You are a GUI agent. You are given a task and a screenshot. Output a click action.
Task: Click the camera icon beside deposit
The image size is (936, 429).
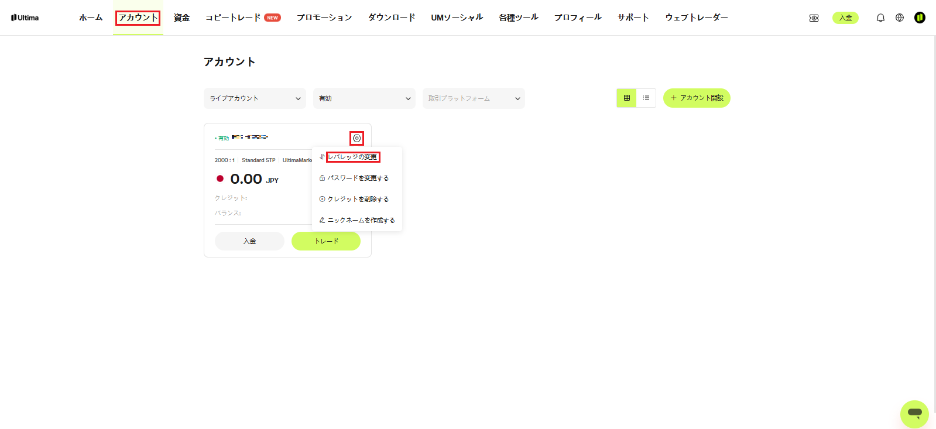[x=814, y=18]
